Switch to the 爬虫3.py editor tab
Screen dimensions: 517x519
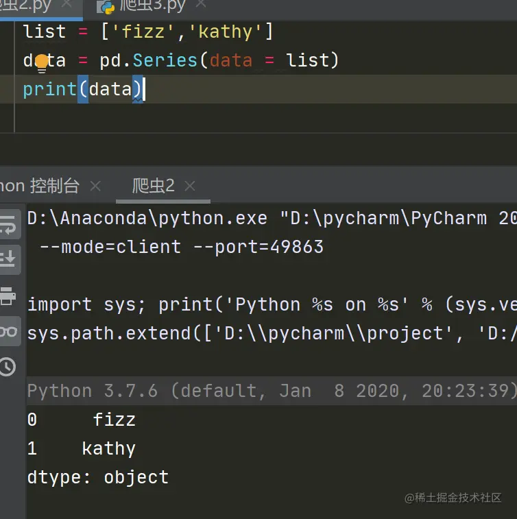tap(141, 6)
